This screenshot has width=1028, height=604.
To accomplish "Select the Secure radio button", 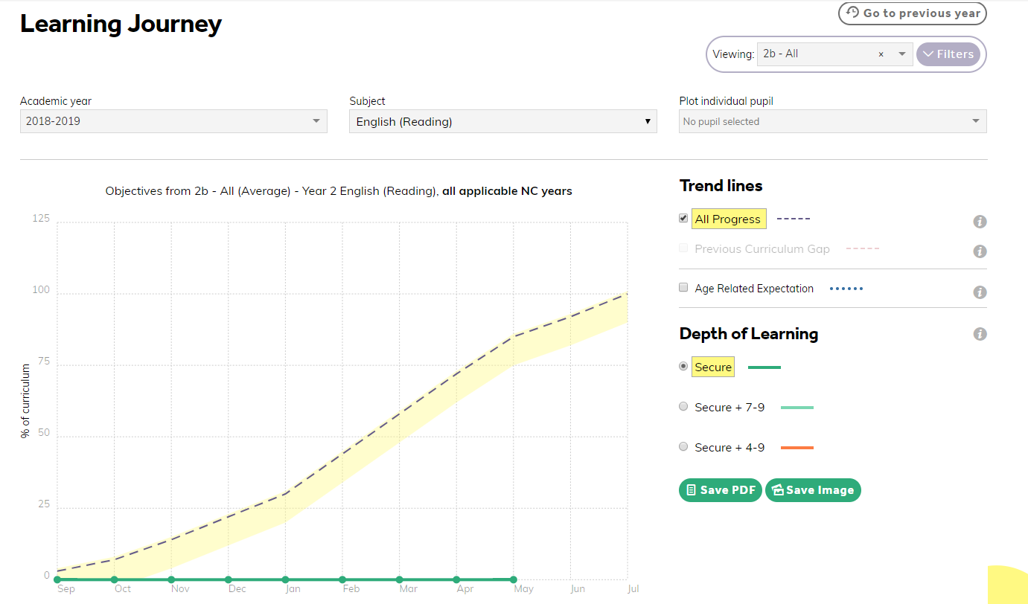I will click(683, 366).
